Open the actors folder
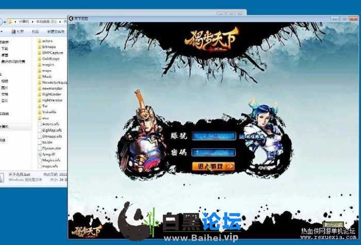This screenshot has height=245, width=361. coord(47,41)
